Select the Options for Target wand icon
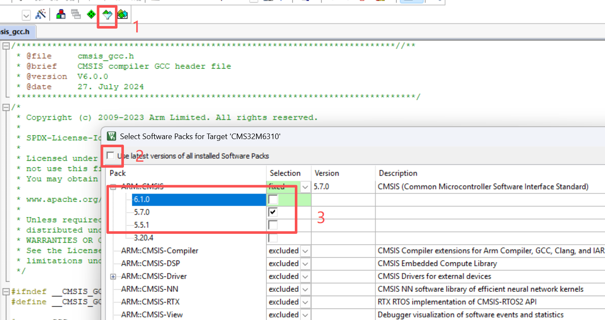This screenshot has height=320, width=605. (x=41, y=14)
